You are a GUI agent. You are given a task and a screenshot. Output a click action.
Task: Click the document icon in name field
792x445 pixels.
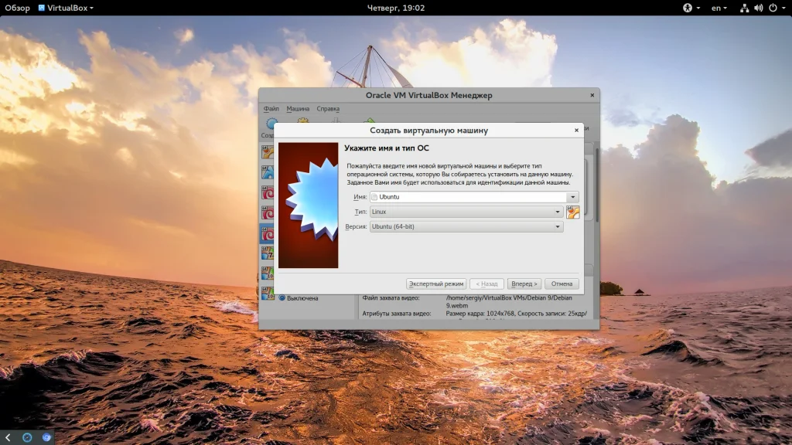374,197
